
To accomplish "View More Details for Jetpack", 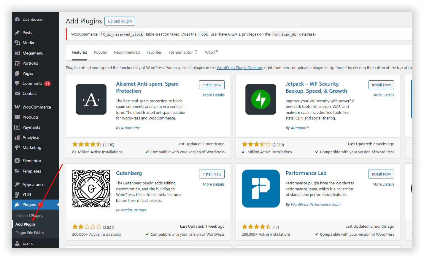I will [x=383, y=95].
